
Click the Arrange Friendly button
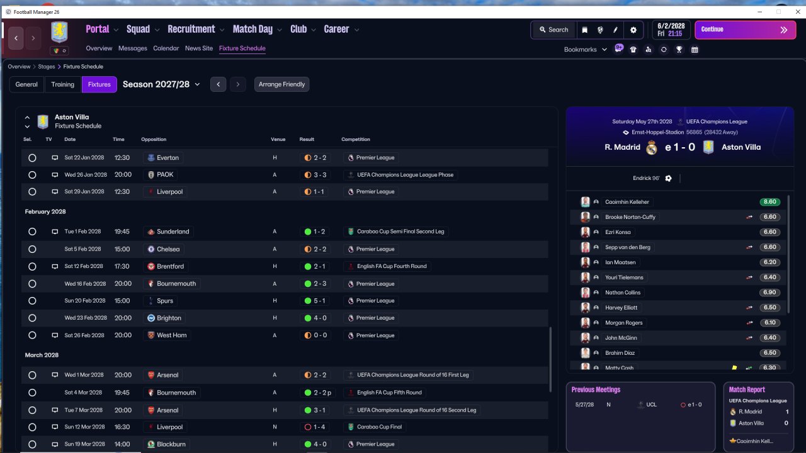pos(282,84)
